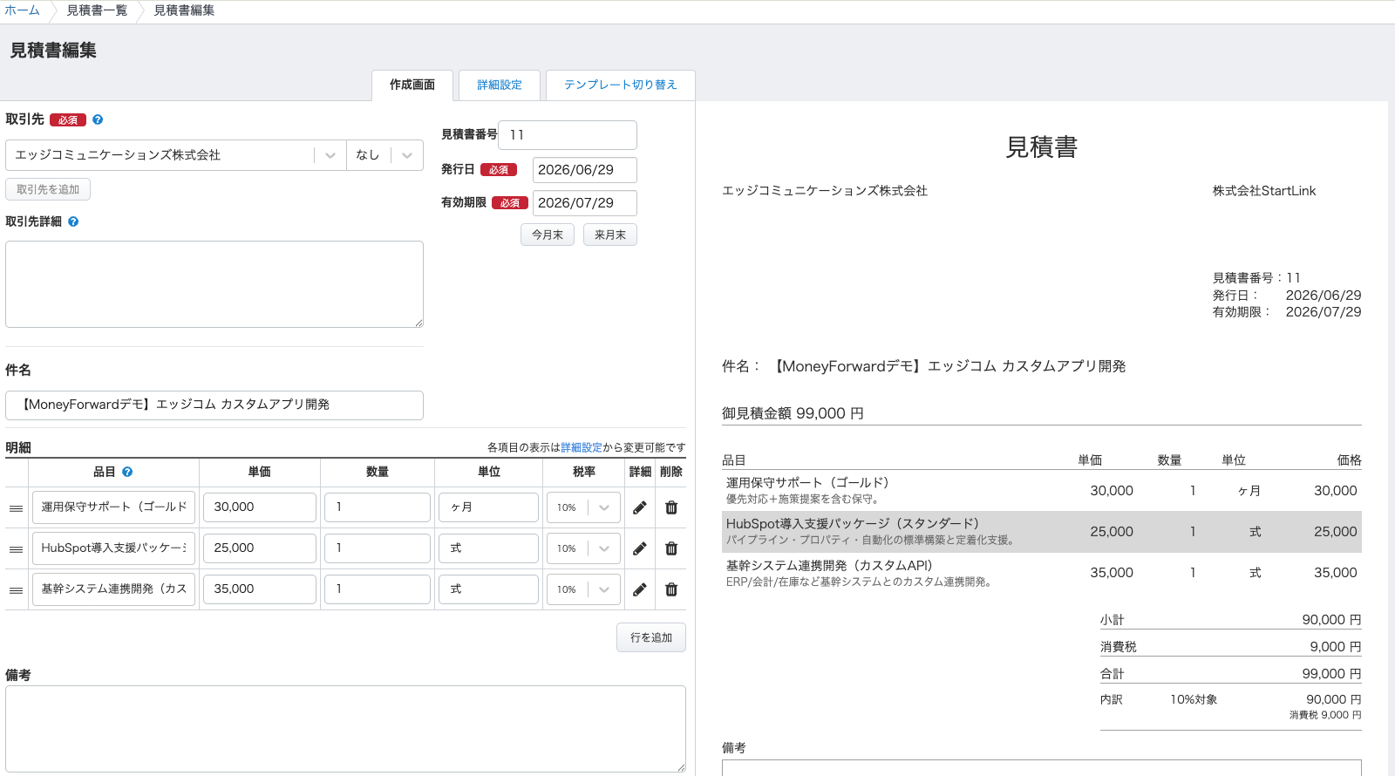Expand the なし honorific dropdown
Viewport: 1395px width, 776px height.
pyautogui.click(x=407, y=155)
